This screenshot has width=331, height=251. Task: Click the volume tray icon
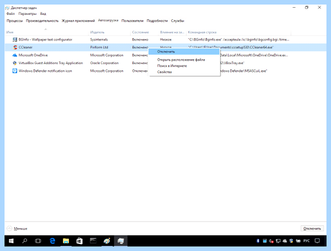(271, 241)
